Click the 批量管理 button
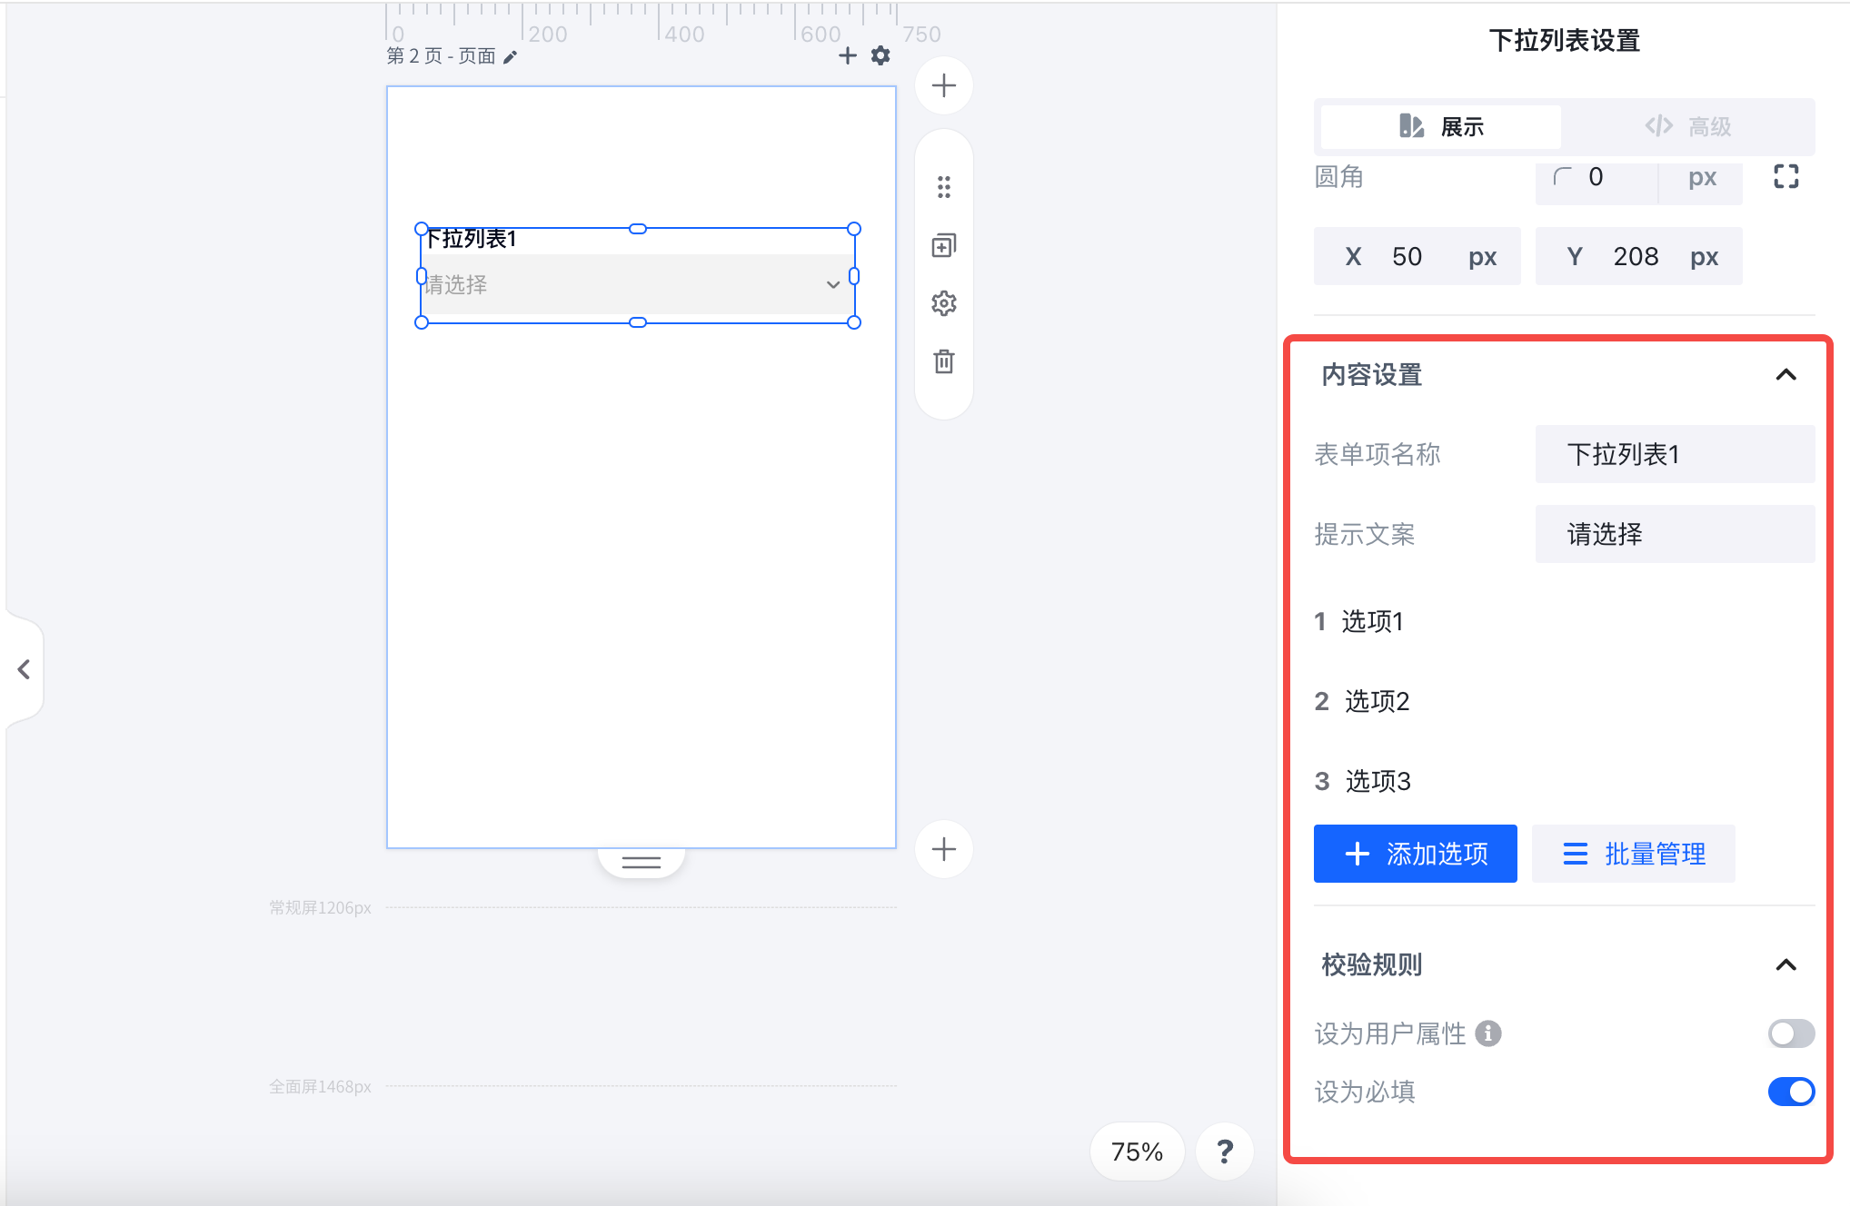1850x1206 pixels. [1633, 854]
